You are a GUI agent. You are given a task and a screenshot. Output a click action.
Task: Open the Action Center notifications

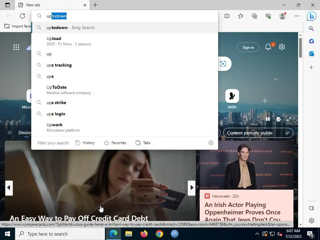[310, 234]
